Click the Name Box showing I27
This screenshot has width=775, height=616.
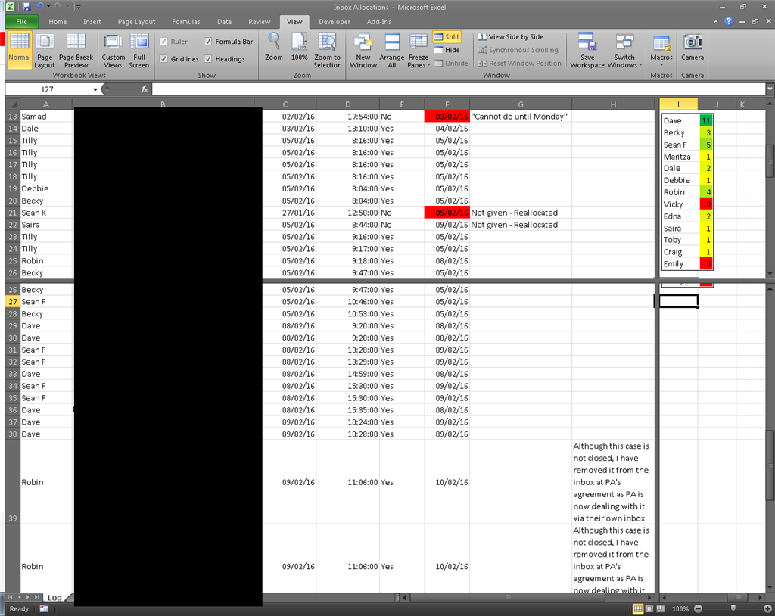tap(48, 89)
